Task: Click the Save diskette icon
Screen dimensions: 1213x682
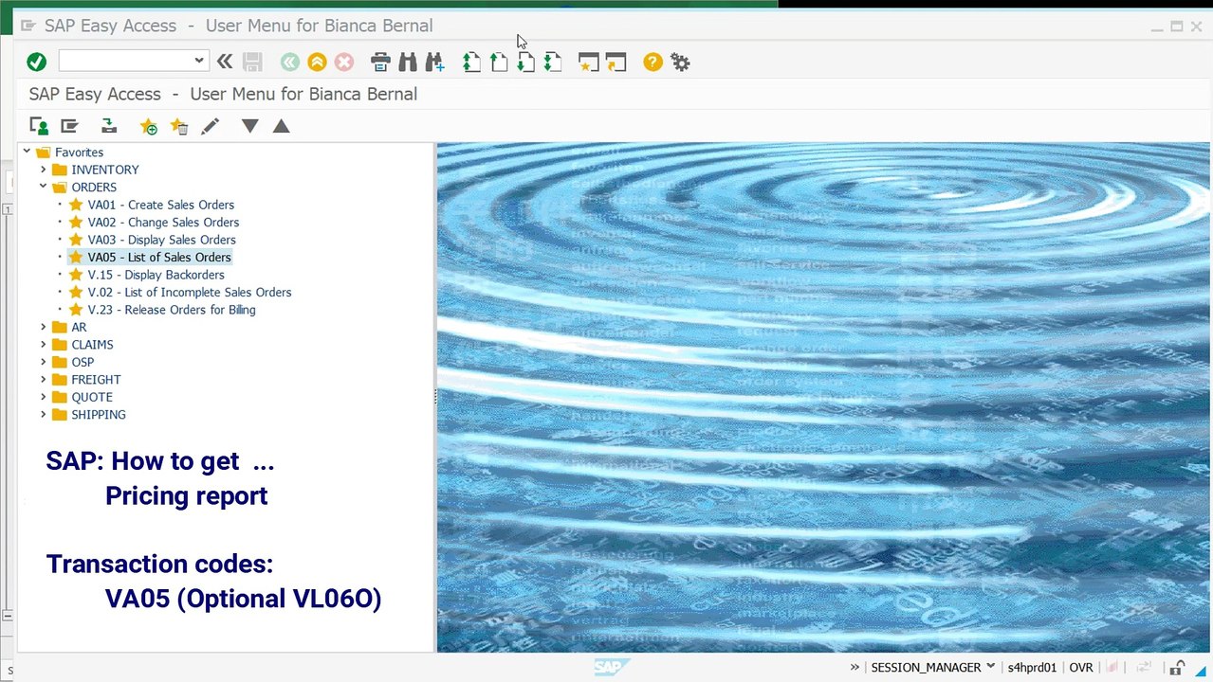Action: (x=252, y=62)
